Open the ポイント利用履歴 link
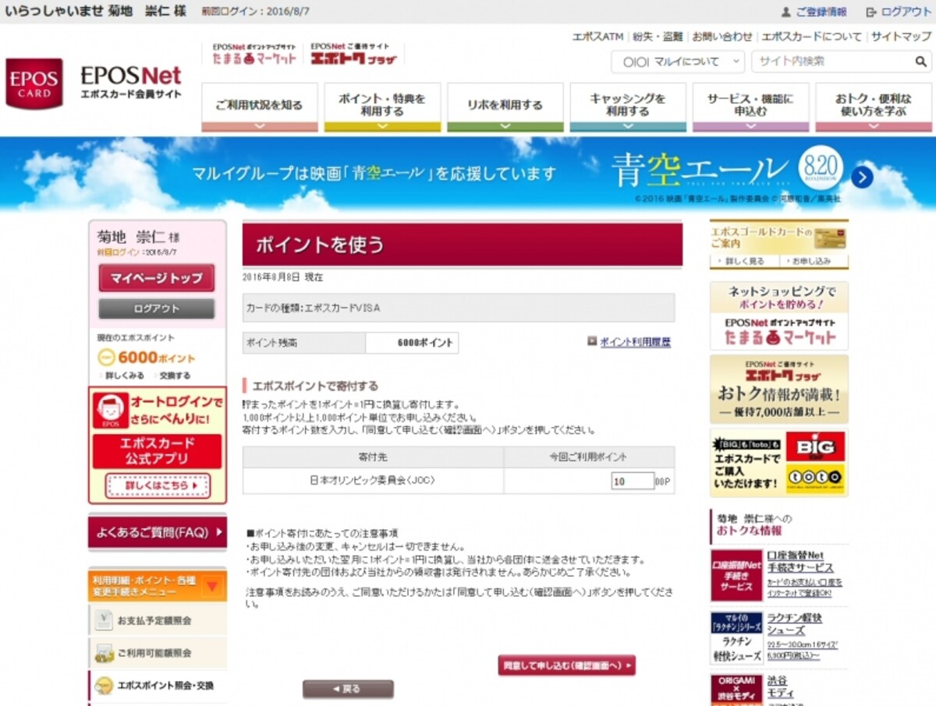This screenshot has height=706, width=936. coord(635,341)
